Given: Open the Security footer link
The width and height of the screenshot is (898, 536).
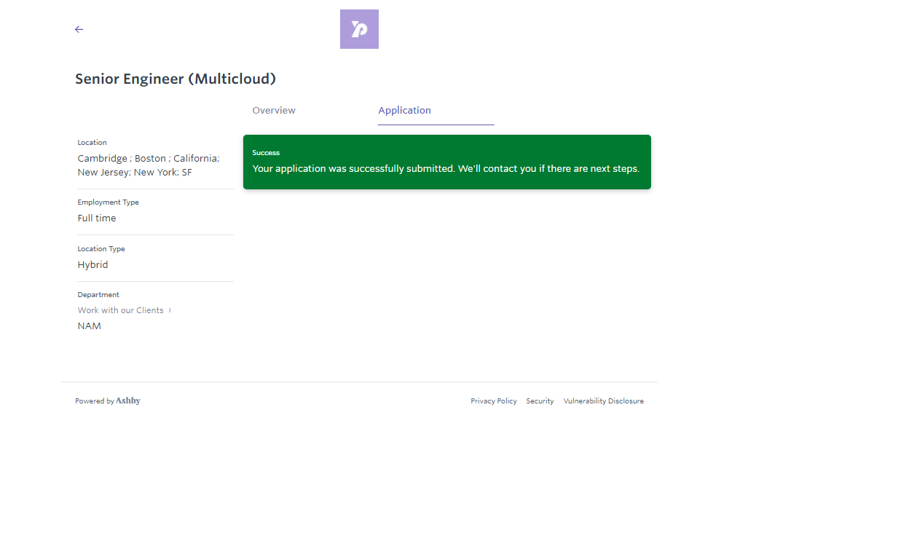Looking at the screenshot, I should tap(540, 401).
